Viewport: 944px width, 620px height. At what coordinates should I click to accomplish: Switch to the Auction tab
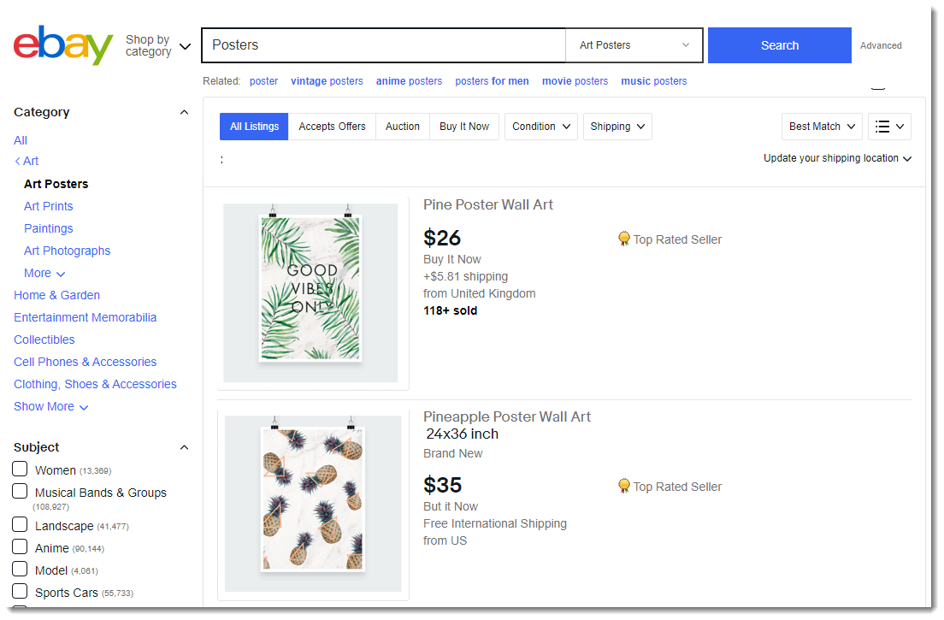point(402,127)
